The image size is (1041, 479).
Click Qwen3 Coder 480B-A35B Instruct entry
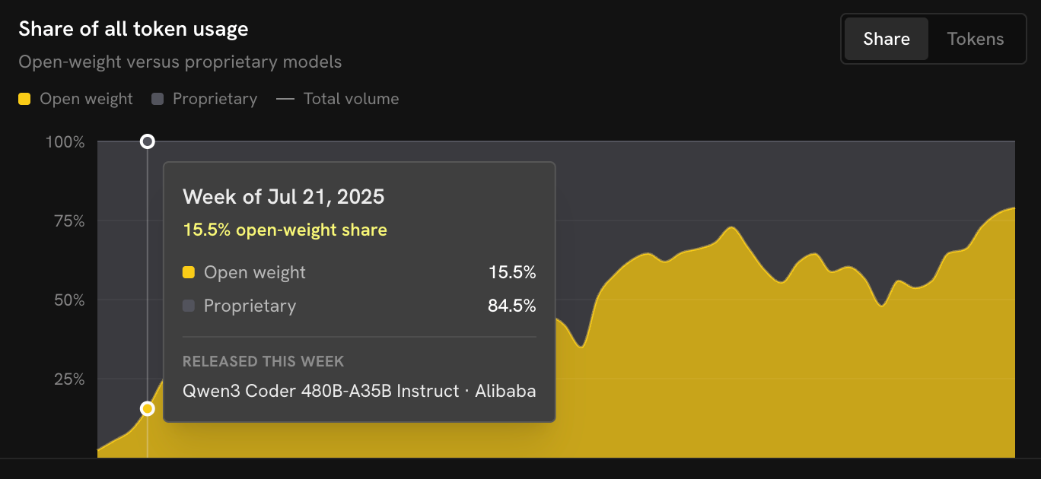[359, 392]
